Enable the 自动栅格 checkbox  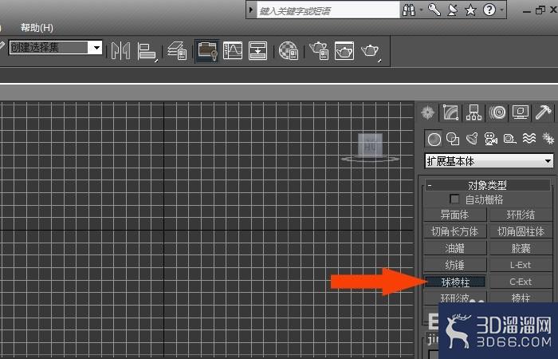tap(454, 199)
